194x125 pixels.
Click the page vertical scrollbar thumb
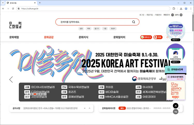(193, 22)
